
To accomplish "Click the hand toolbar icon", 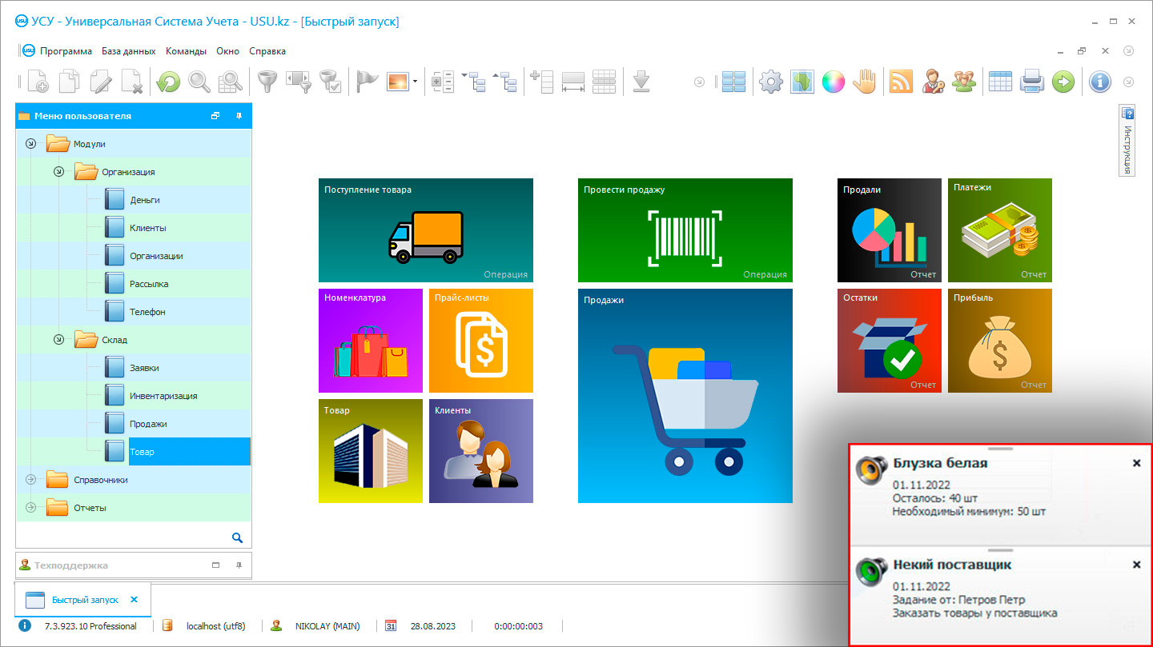I will [865, 82].
